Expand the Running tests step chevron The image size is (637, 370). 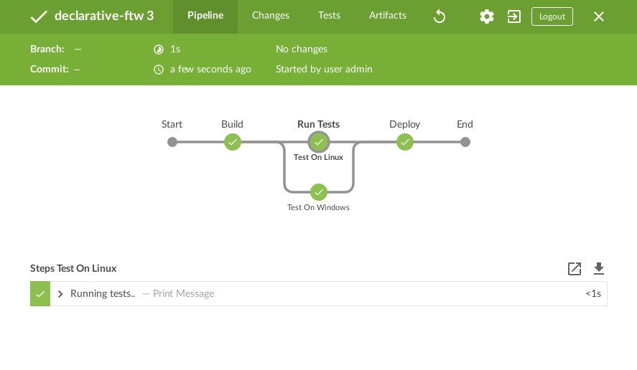coord(61,294)
